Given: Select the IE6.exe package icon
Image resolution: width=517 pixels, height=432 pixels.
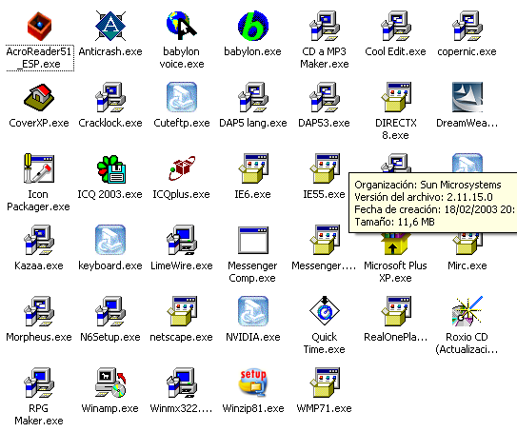Looking at the screenshot, I should [x=253, y=168].
